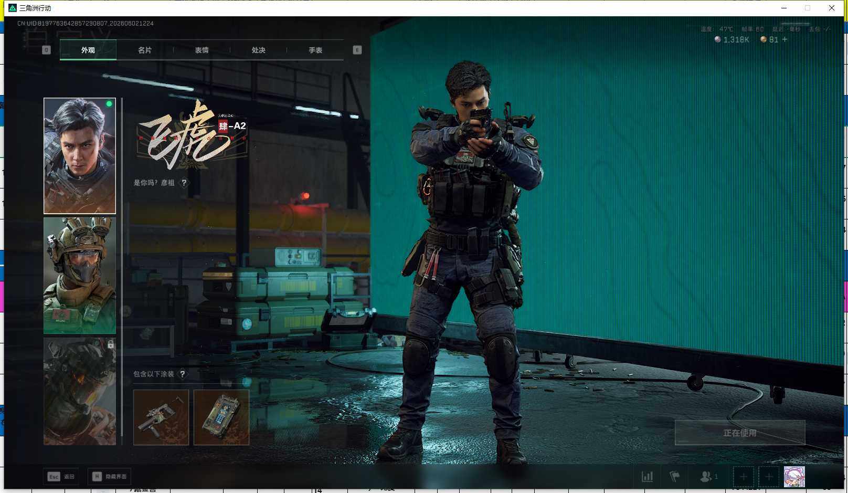Open the 名片 tab
This screenshot has height=493, width=848.
pos(145,50)
